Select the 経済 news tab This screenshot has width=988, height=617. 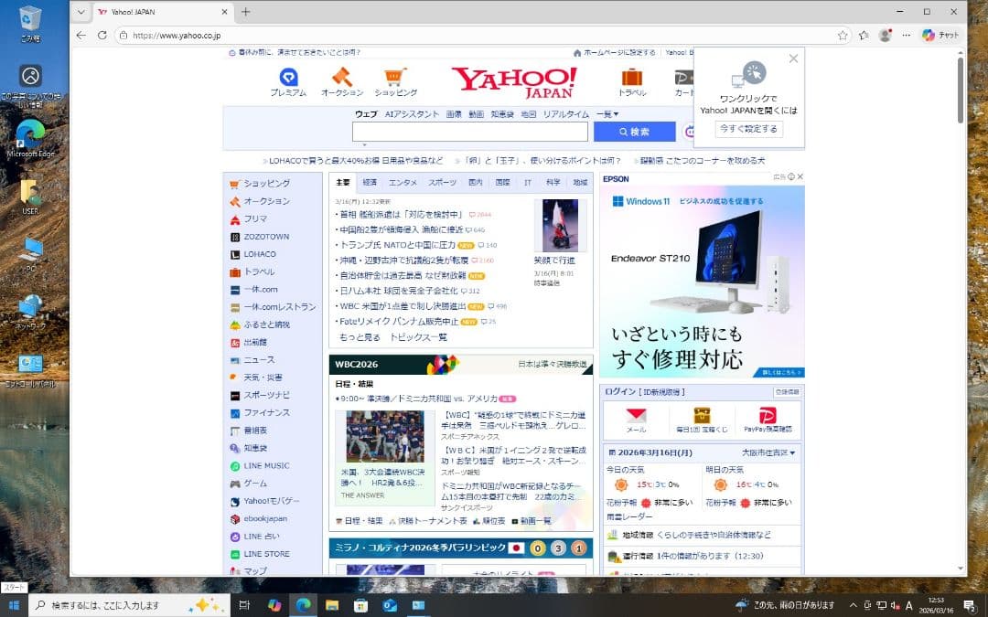click(x=370, y=182)
